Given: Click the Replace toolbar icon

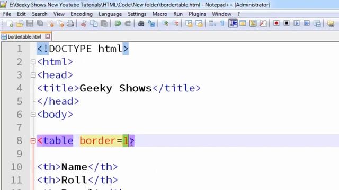Looking at the screenshot, I should 151,23.
